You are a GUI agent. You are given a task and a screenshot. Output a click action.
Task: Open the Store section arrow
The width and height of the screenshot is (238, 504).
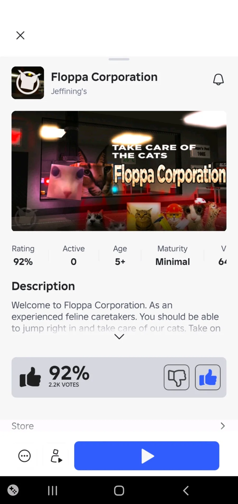pyautogui.click(x=223, y=426)
